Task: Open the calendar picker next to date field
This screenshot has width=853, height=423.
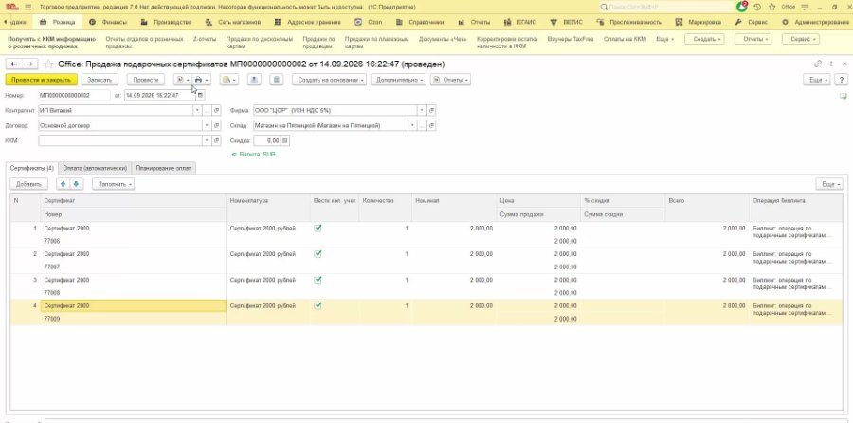Action: click(200, 95)
